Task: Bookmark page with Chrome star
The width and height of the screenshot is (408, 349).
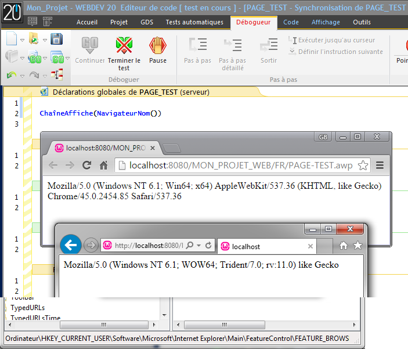Action: pos(363,165)
